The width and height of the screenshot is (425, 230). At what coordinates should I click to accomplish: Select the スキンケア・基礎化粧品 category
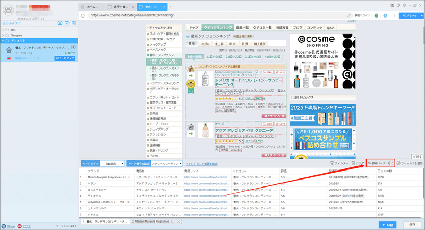click(x=164, y=34)
